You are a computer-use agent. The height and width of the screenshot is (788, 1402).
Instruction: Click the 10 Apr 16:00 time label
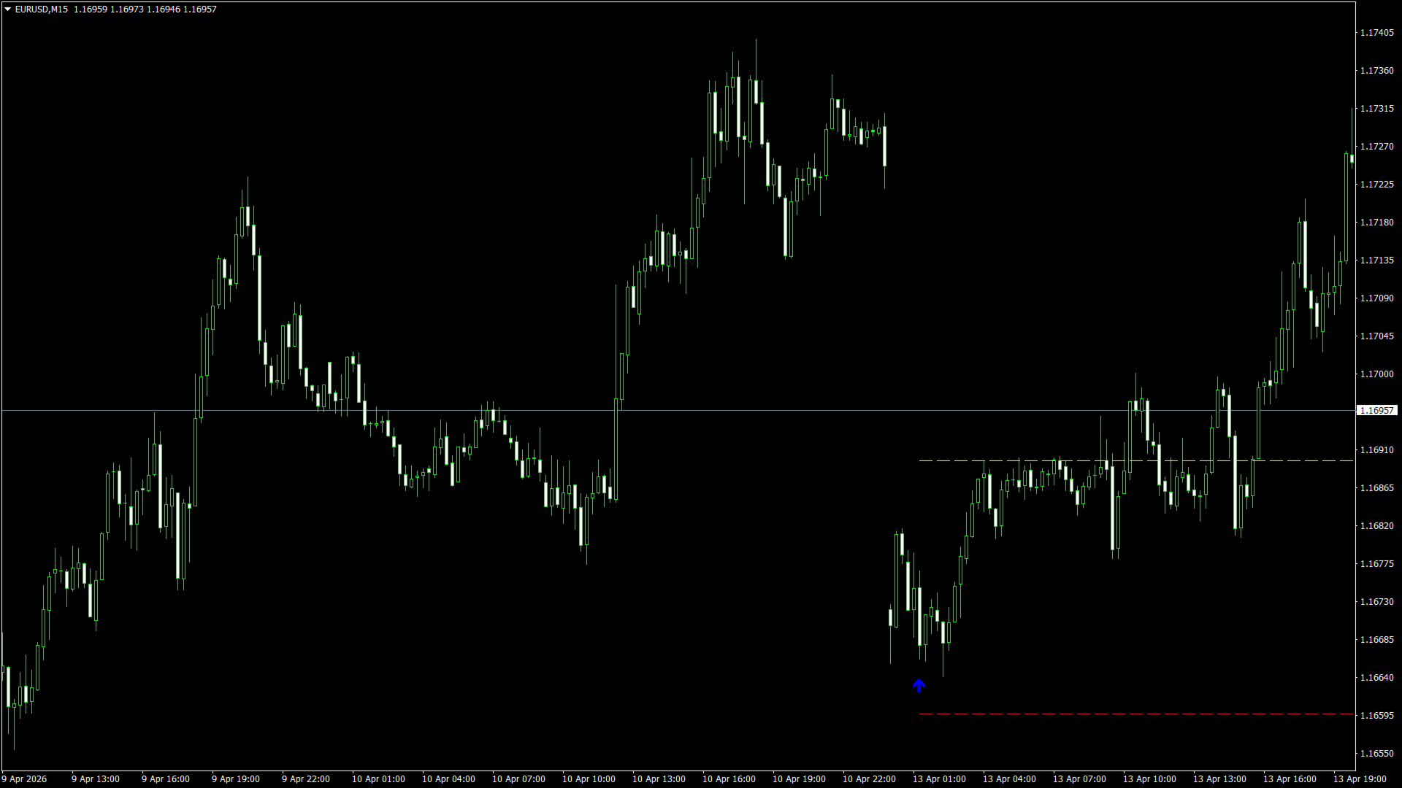pos(729,779)
